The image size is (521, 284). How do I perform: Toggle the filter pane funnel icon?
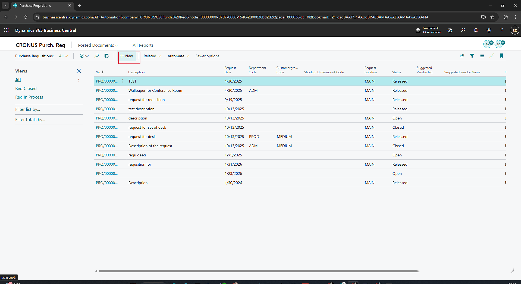point(472,56)
